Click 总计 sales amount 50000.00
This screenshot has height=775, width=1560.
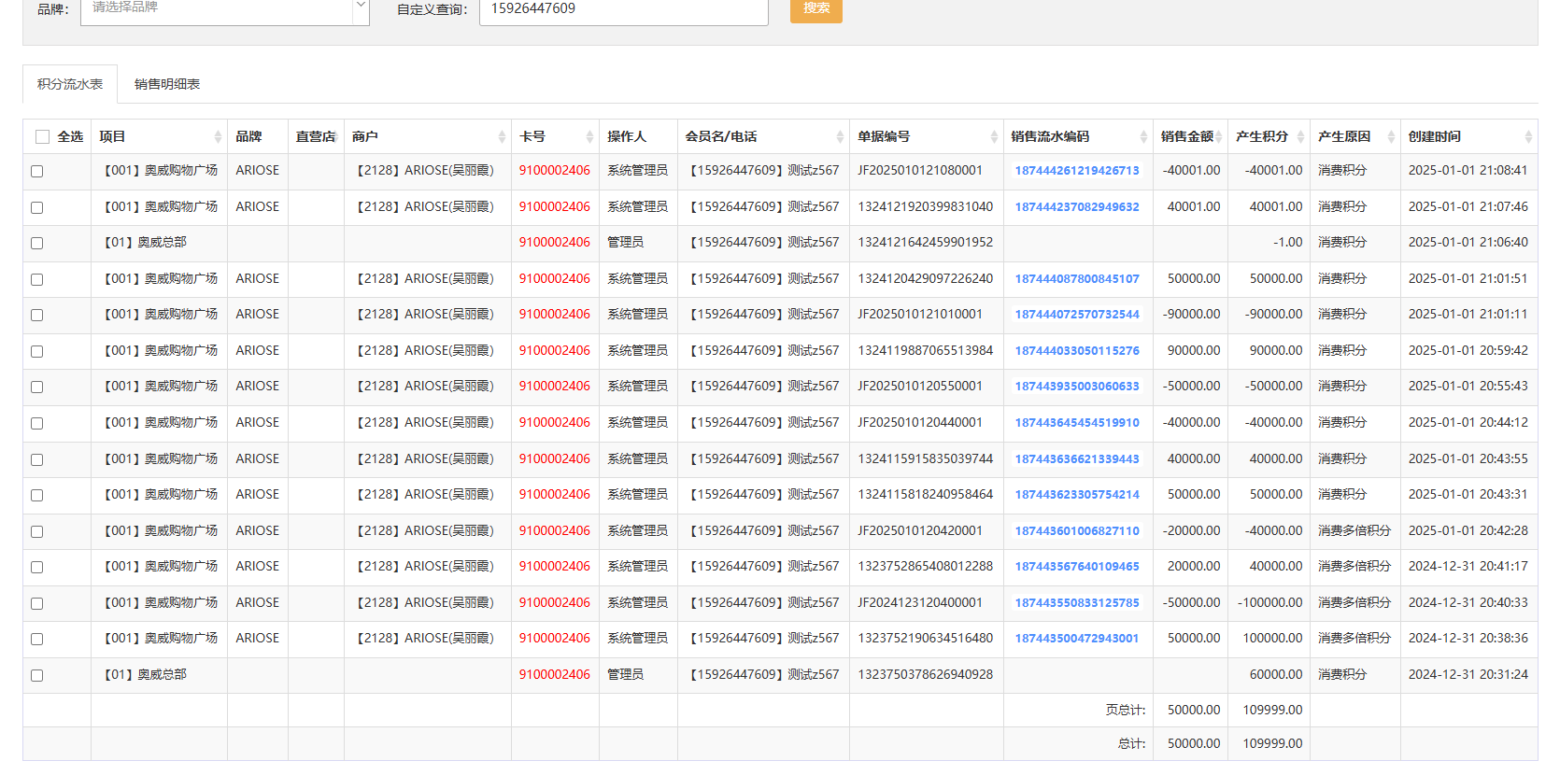coord(1194,743)
